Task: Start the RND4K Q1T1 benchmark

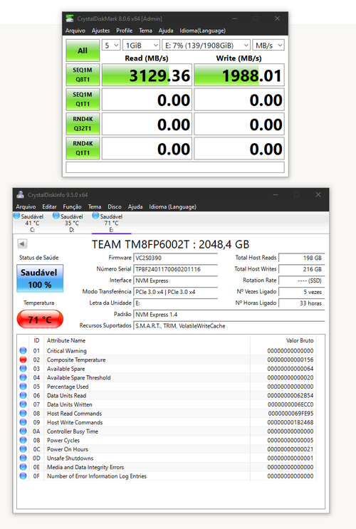Action: pyautogui.click(x=83, y=148)
